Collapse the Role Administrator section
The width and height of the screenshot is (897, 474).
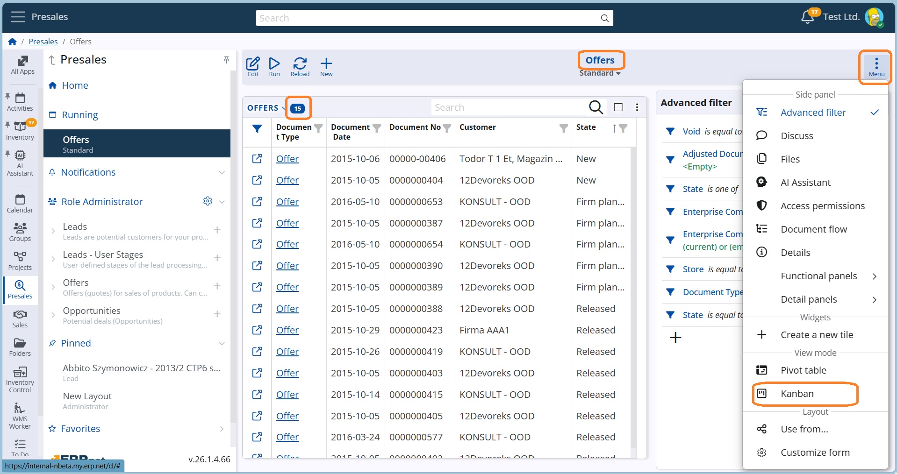tap(222, 202)
